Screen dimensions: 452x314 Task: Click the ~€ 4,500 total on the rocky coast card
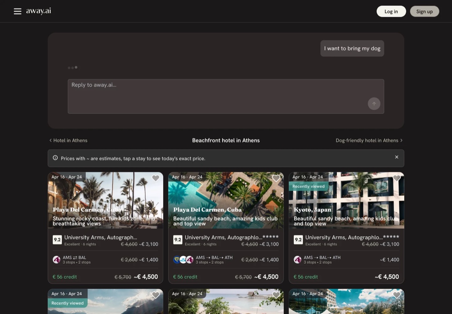coord(146,277)
